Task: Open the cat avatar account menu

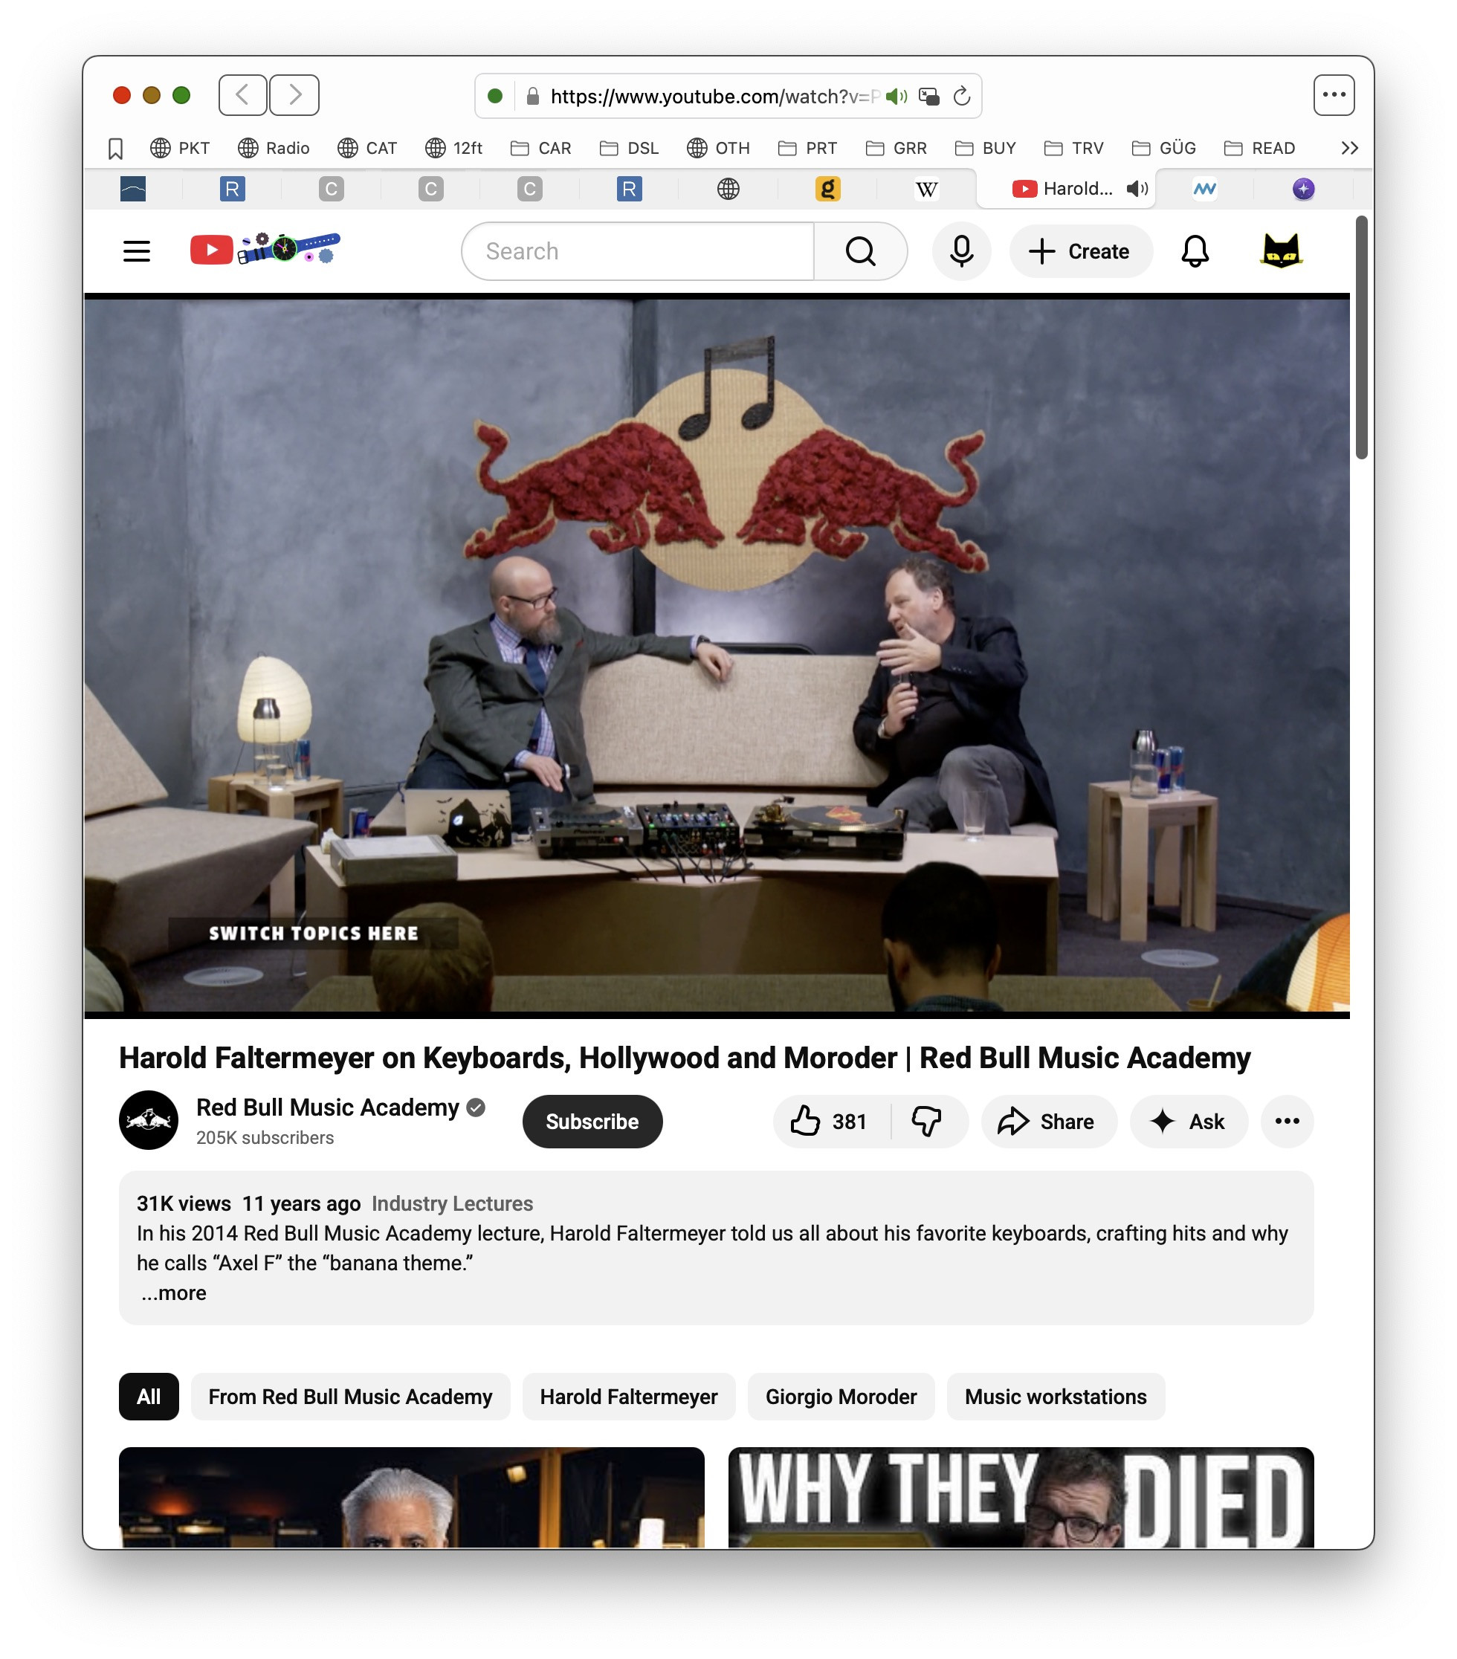Action: 1280,252
